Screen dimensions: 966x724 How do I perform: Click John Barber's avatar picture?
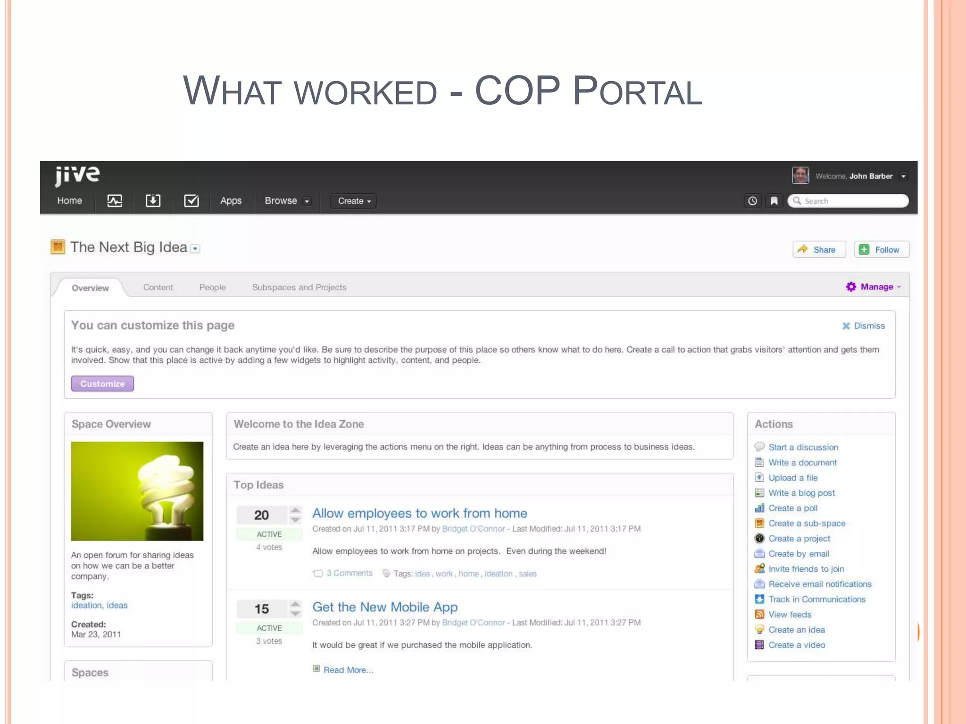point(800,175)
